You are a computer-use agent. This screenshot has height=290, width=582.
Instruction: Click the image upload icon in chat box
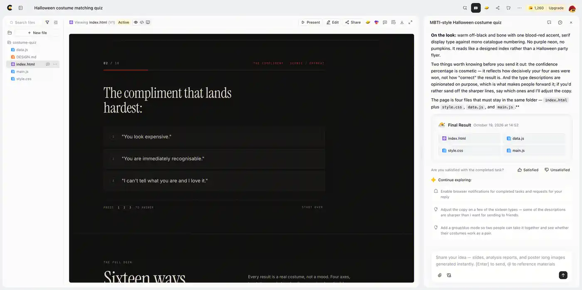coord(449,275)
